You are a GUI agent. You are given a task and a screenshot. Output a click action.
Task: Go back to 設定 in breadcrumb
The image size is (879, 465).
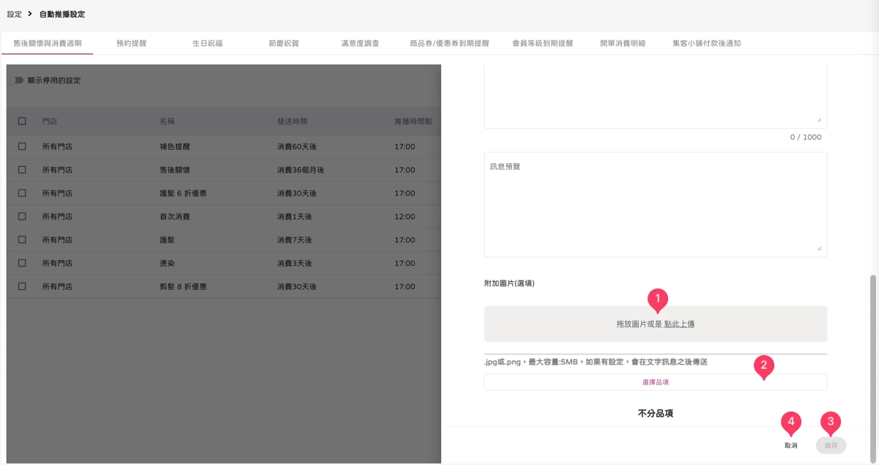[14, 14]
